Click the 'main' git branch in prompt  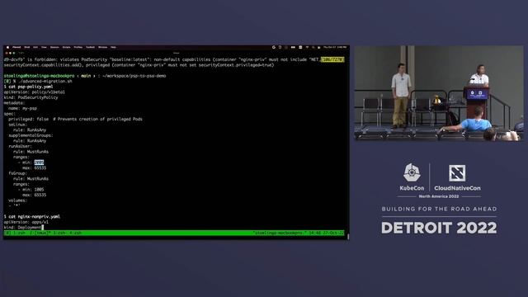[86, 76]
